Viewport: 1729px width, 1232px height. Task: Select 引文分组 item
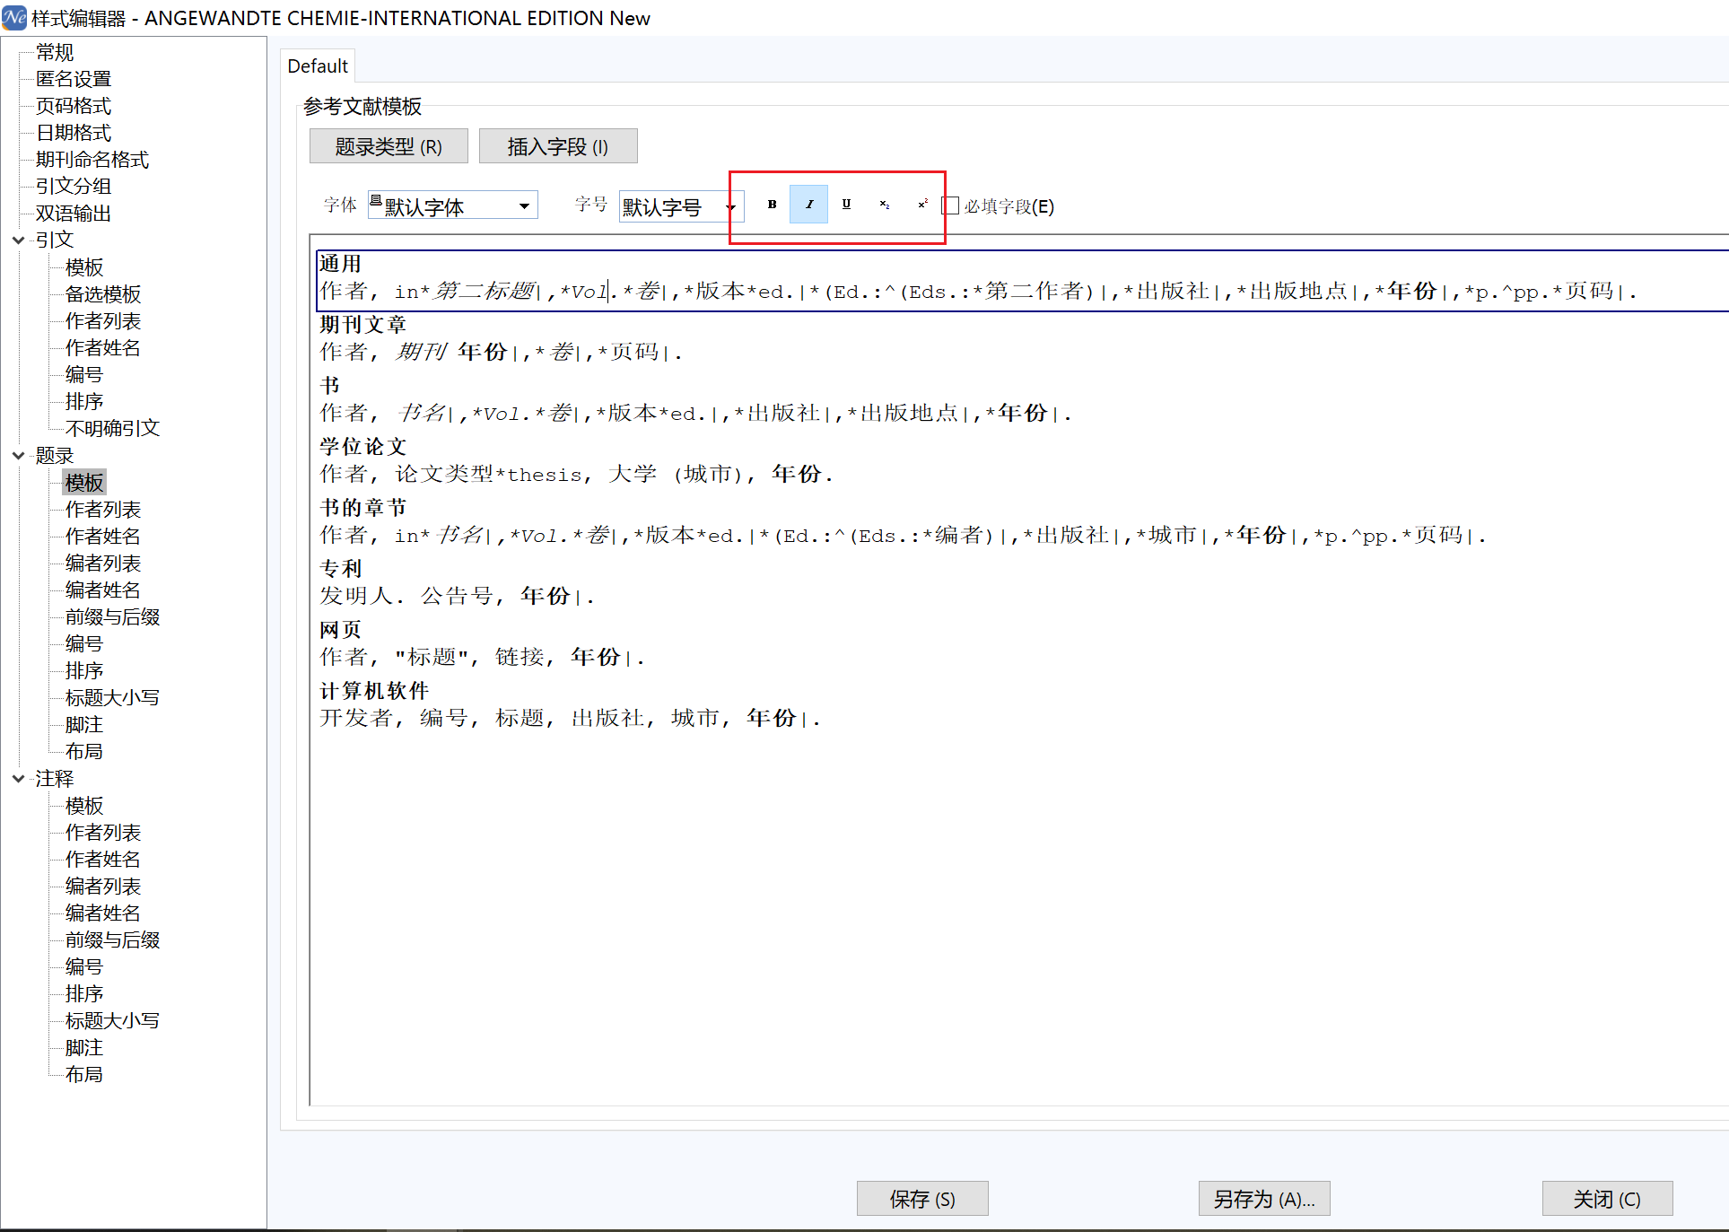[x=74, y=187]
